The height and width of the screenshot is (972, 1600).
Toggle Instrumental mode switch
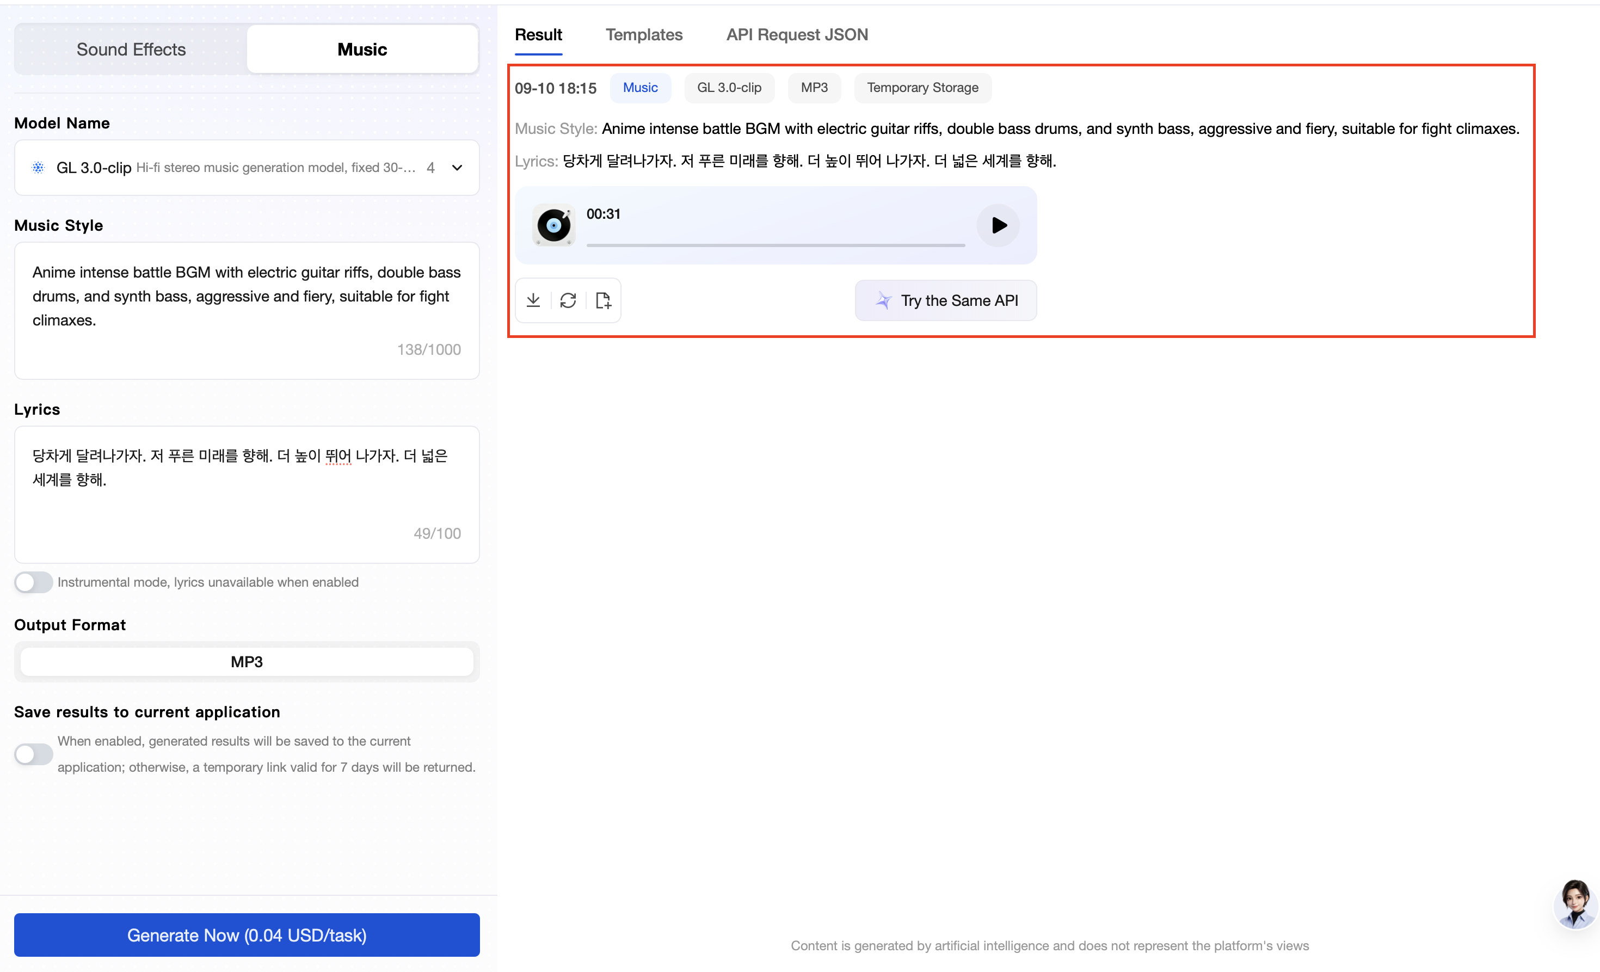tap(34, 582)
